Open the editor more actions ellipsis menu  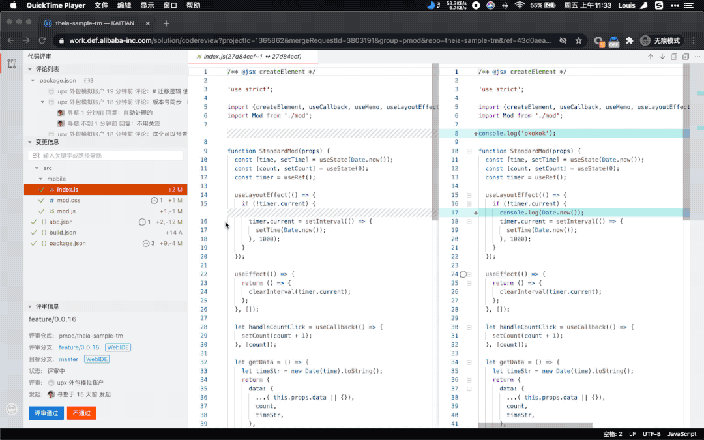coord(697,57)
